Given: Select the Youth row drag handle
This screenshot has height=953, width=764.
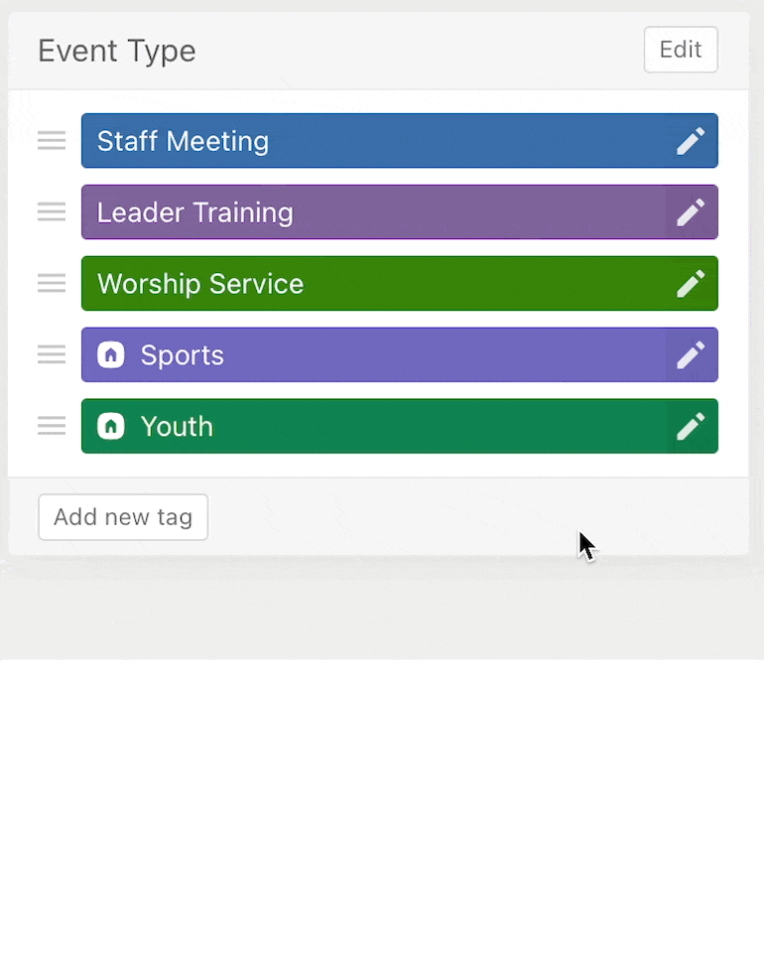Looking at the screenshot, I should coord(52,427).
